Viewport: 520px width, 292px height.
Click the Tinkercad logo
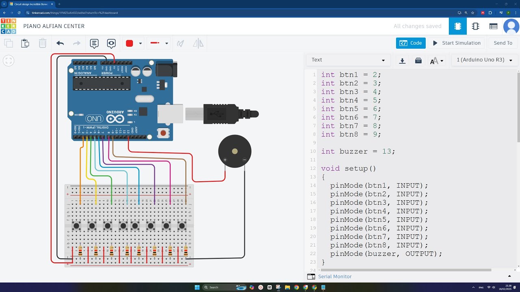click(8, 26)
